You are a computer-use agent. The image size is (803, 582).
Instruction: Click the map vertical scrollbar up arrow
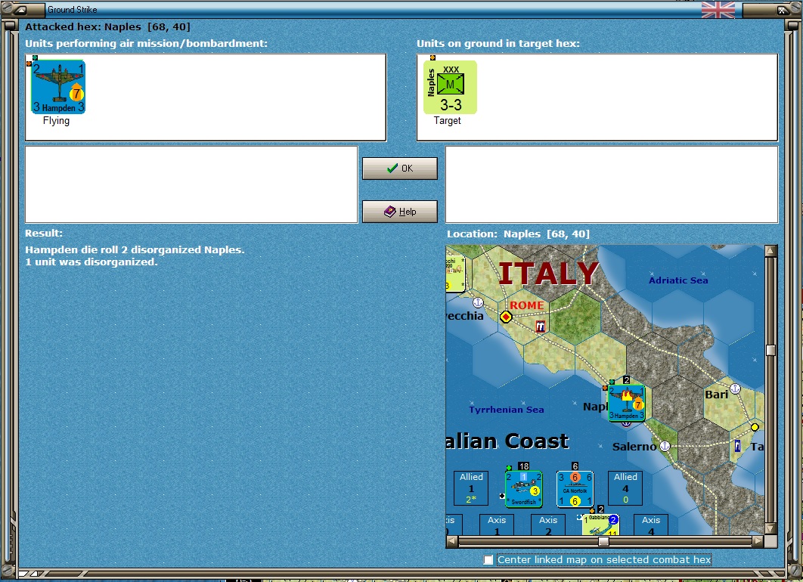[770, 250]
